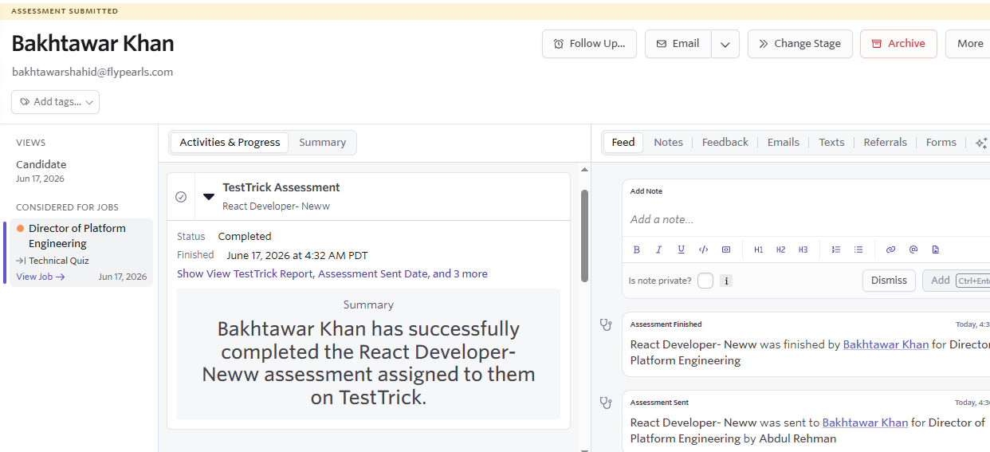Click the Email button

point(678,44)
